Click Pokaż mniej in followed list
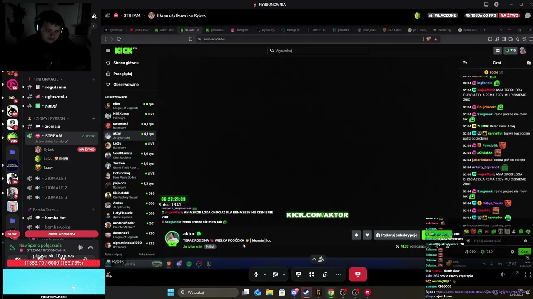The image size is (533, 299). (x=147, y=254)
